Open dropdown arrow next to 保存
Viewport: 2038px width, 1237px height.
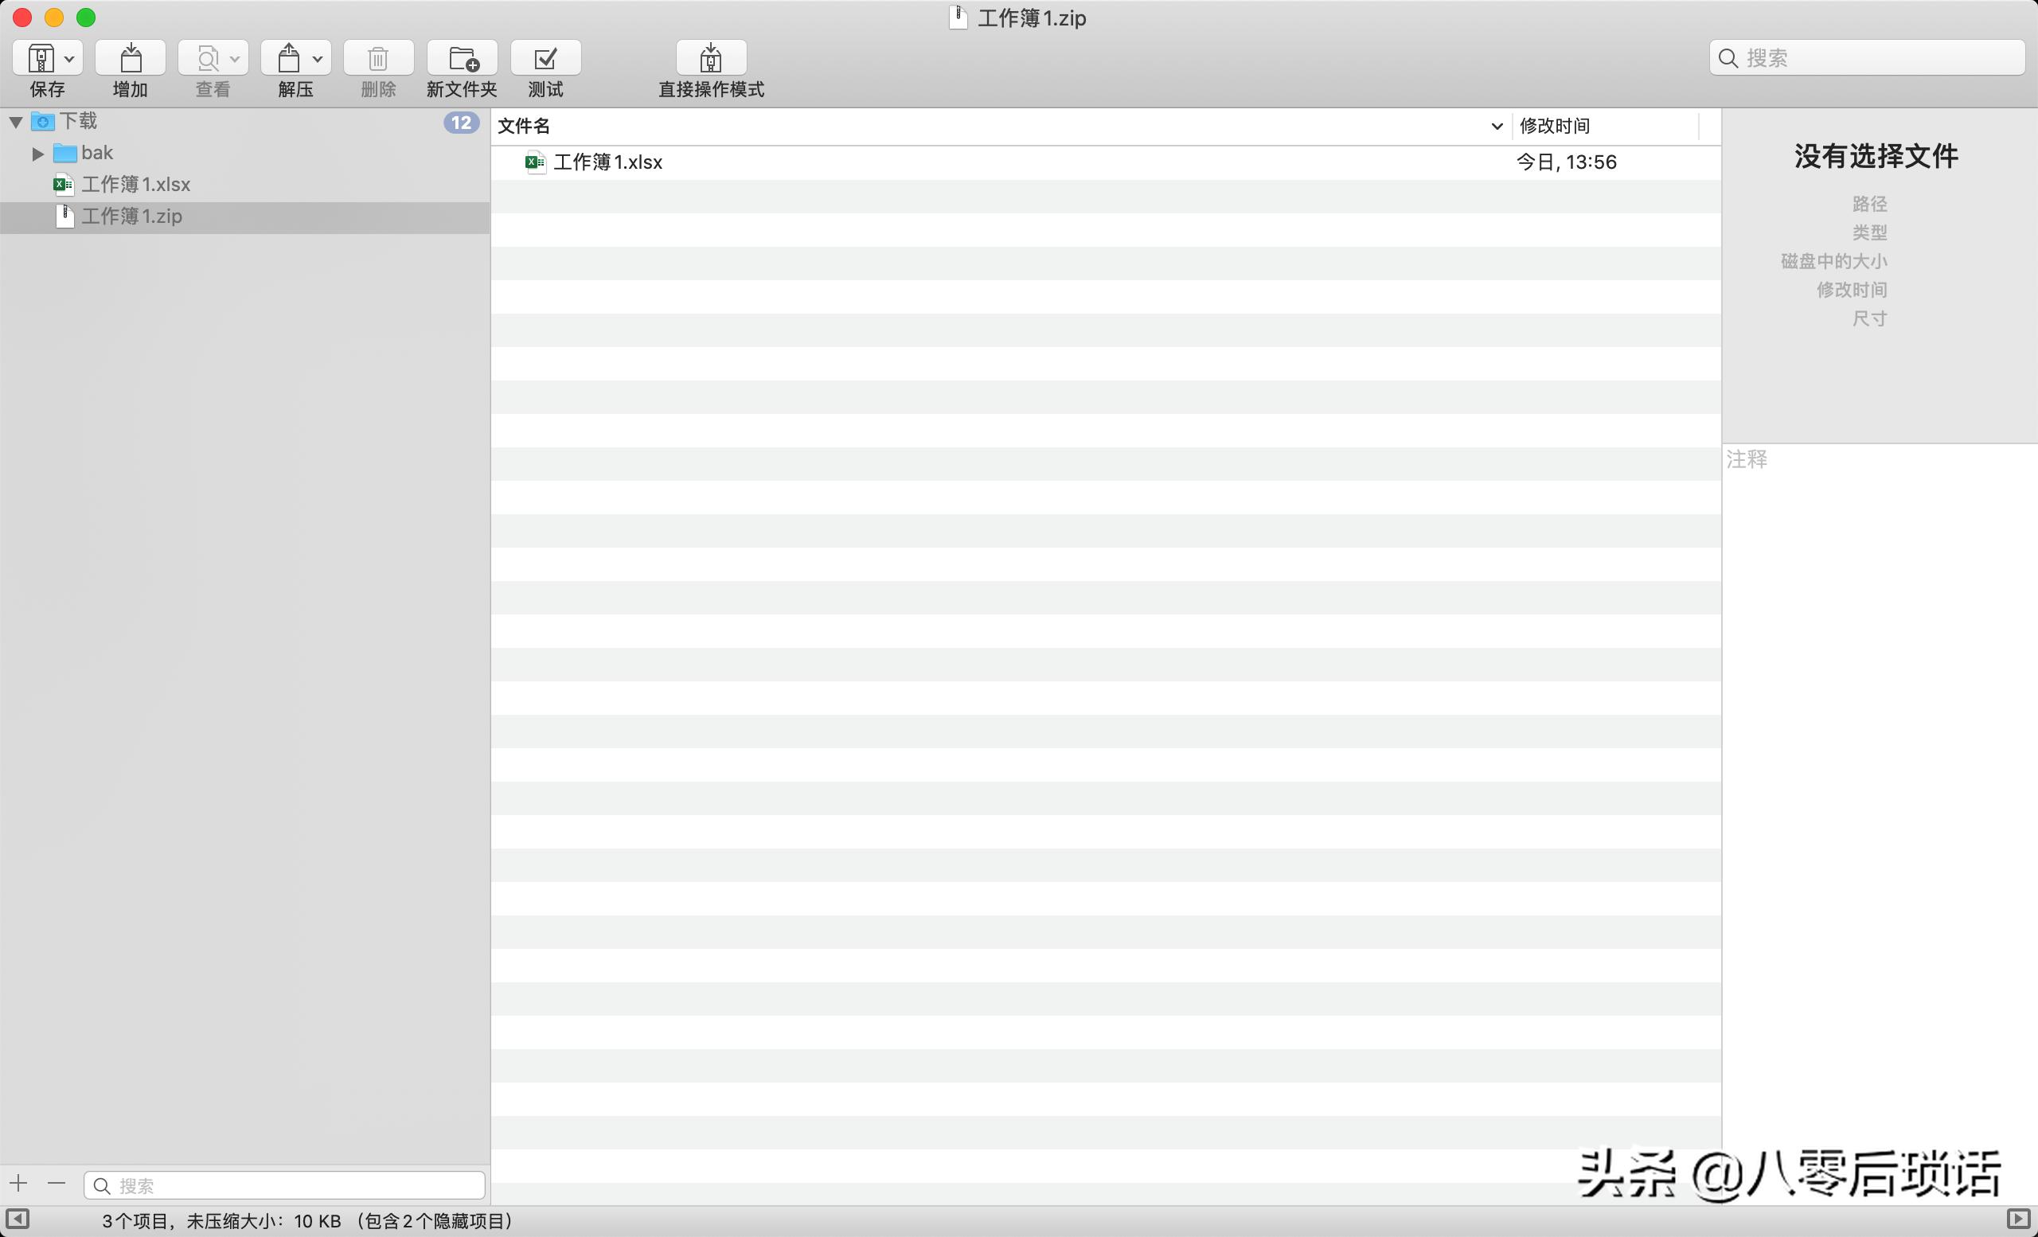(x=70, y=59)
